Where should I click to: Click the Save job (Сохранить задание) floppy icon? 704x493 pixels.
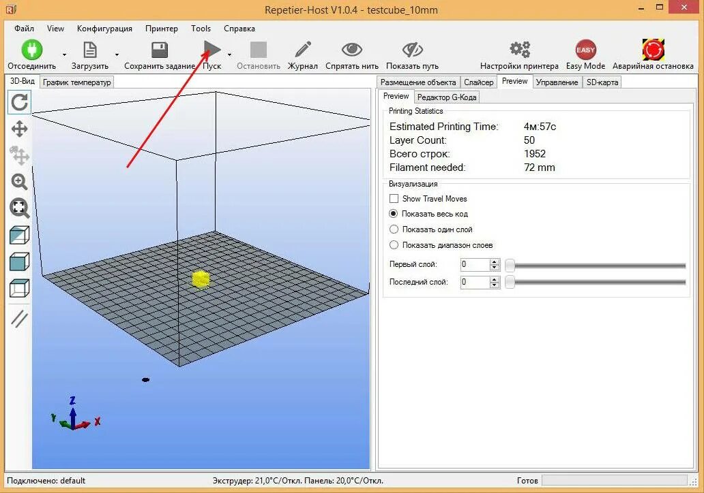click(x=160, y=50)
